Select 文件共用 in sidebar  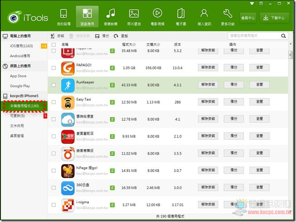coord(17,126)
